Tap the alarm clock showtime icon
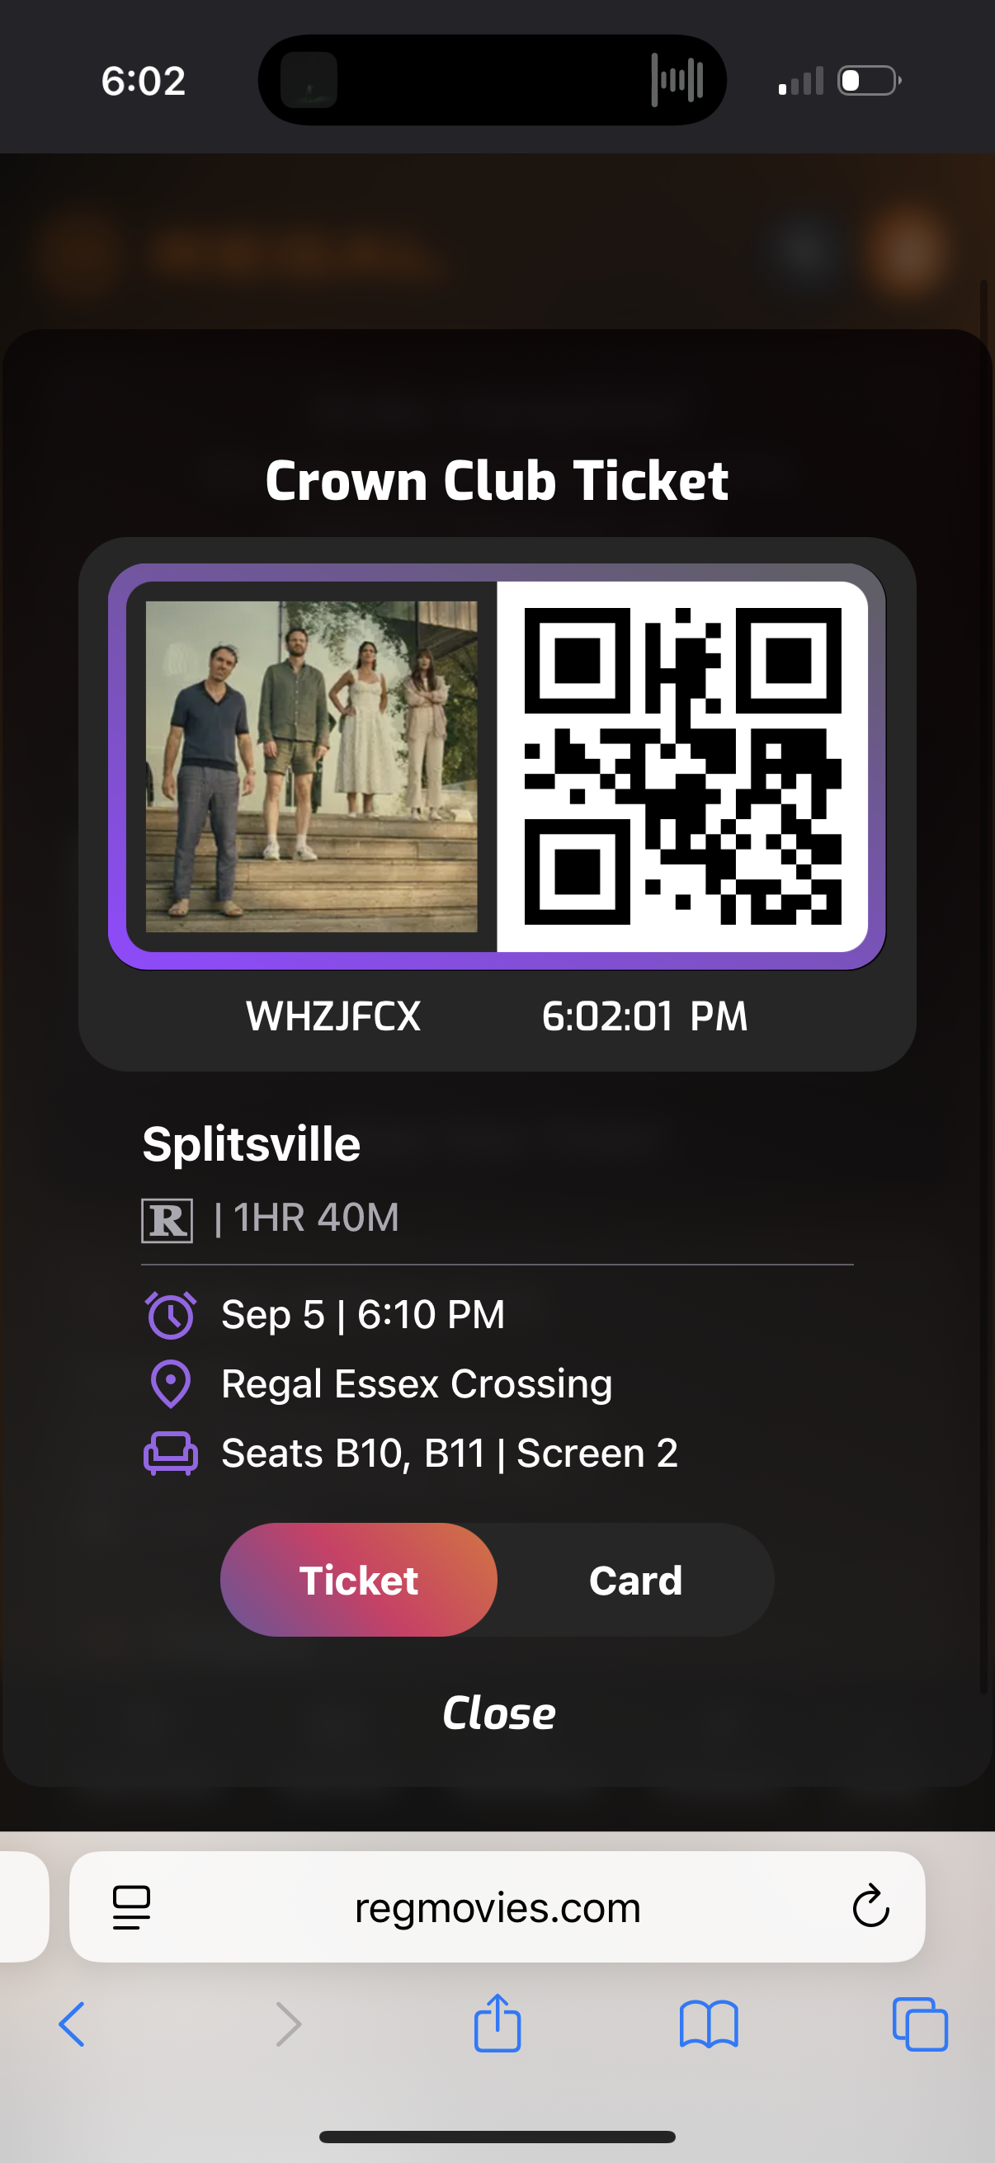 171,1315
